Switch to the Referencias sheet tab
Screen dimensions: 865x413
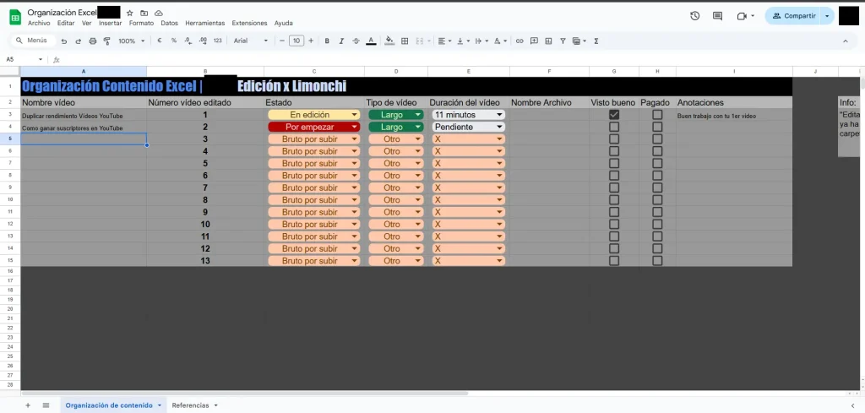pos(190,405)
